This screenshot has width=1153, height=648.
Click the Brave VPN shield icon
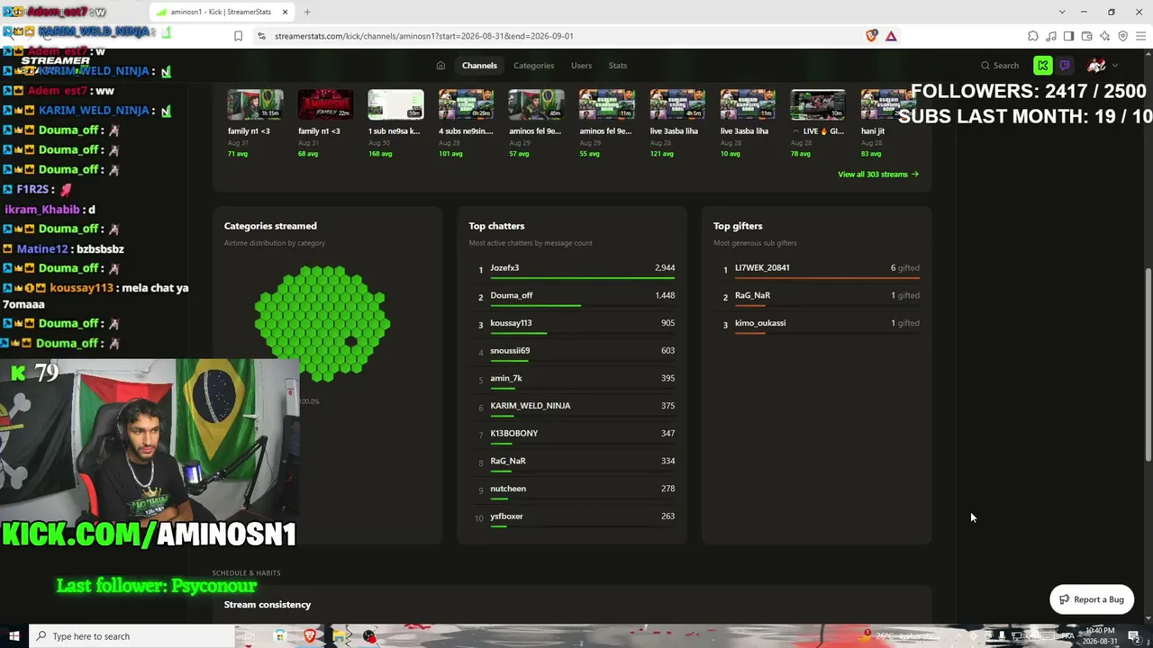click(1122, 36)
